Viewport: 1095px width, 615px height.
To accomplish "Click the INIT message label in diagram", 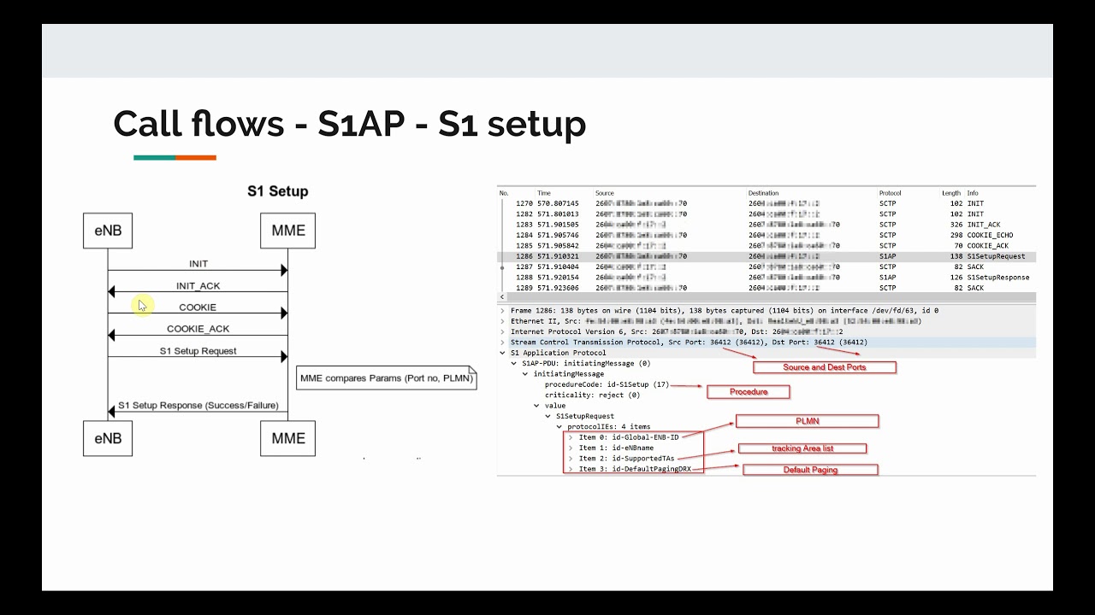I will 198,264.
